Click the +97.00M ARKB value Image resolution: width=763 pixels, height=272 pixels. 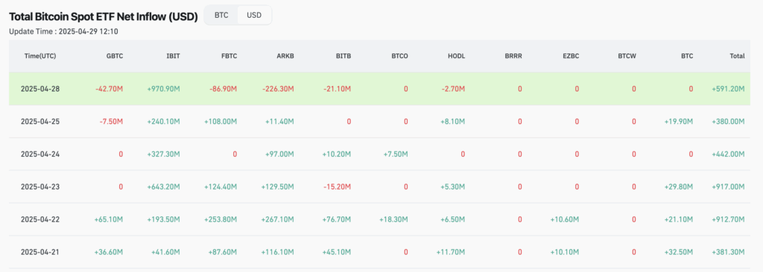point(279,154)
